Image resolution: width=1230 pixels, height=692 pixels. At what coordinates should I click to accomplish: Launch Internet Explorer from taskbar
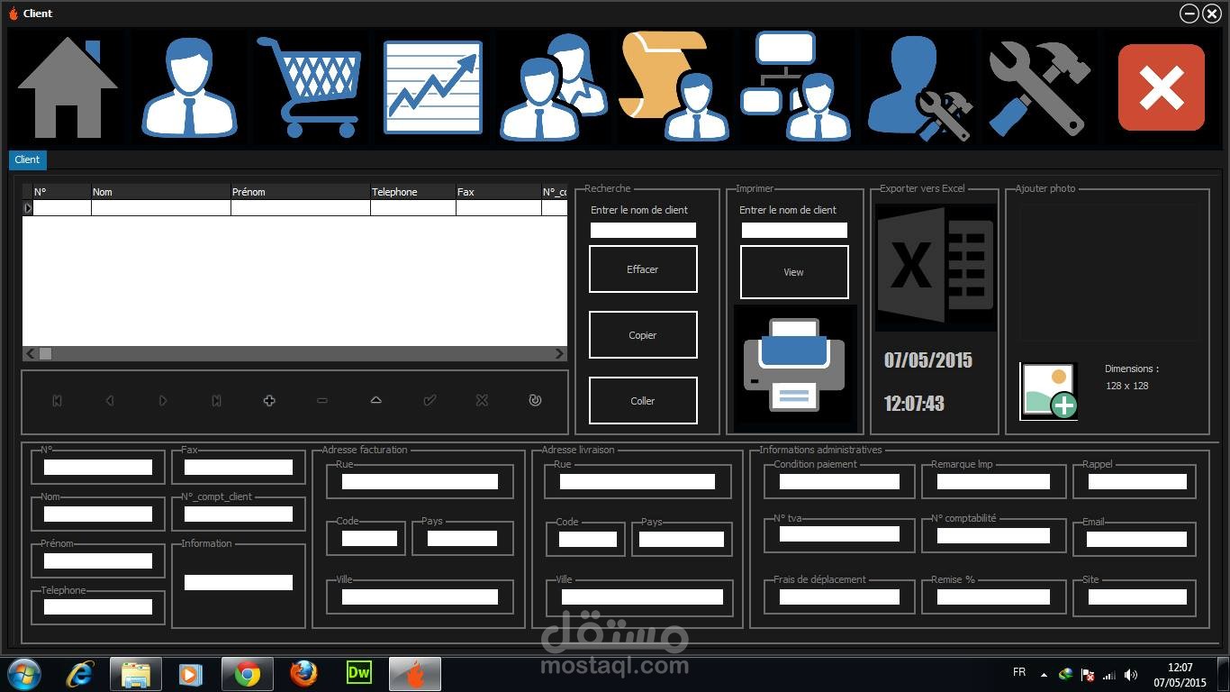point(81,673)
